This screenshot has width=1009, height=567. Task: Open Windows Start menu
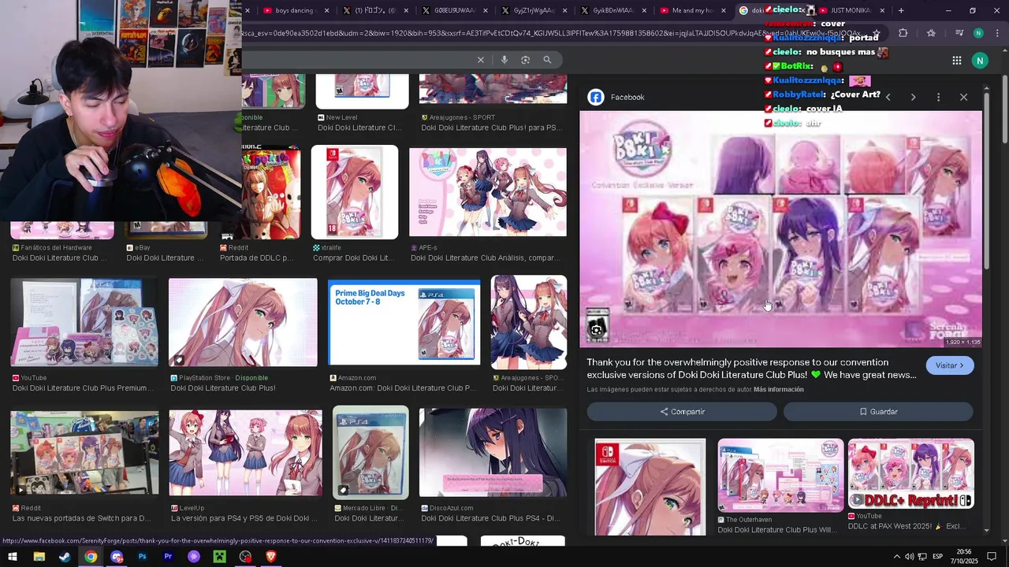point(13,557)
